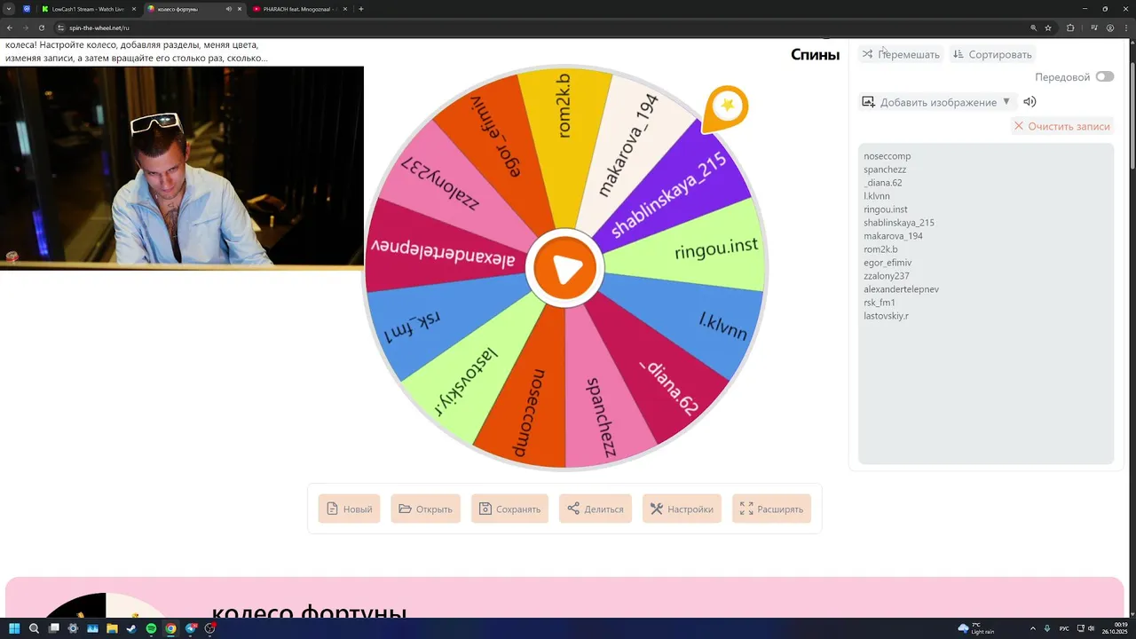Go forward in browser history
1136x639 pixels.
[25, 28]
